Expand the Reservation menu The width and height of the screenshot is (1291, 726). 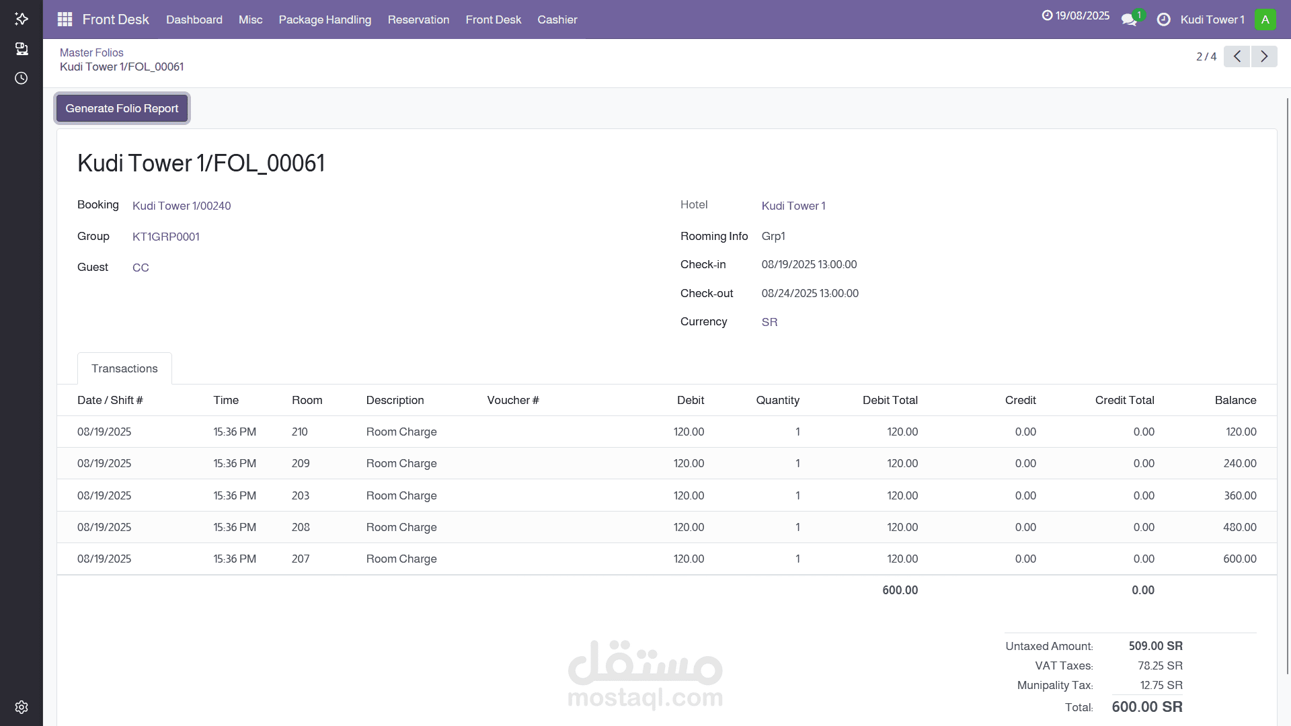coord(418,19)
